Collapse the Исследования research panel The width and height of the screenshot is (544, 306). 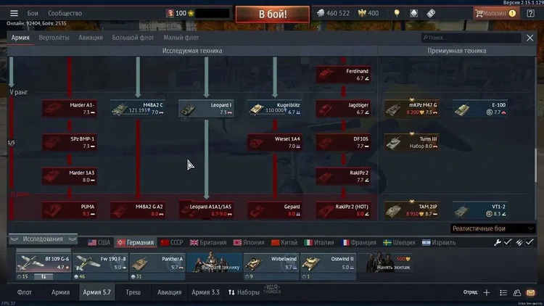click(x=43, y=239)
